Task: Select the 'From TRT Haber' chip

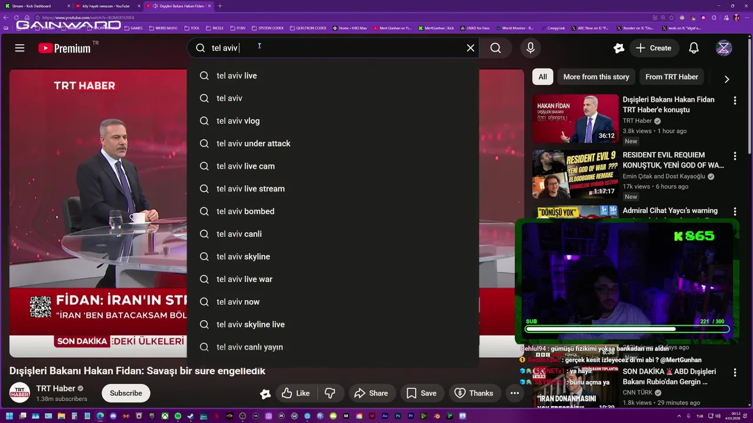Action: (672, 77)
